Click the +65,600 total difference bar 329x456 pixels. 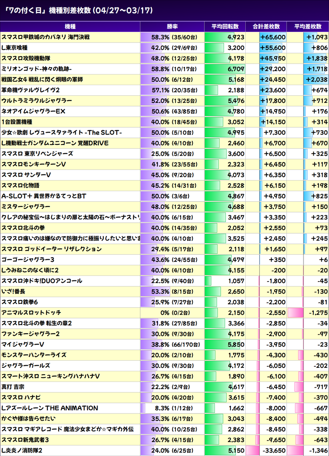(273, 37)
